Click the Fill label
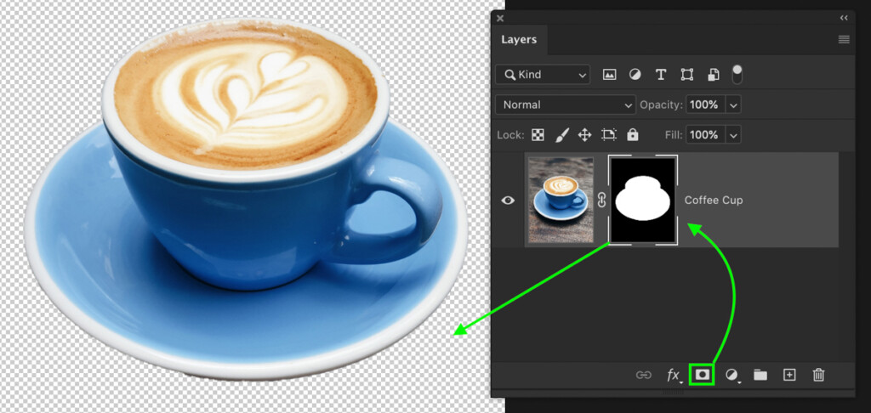This screenshot has height=413, width=871. click(x=674, y=135)
